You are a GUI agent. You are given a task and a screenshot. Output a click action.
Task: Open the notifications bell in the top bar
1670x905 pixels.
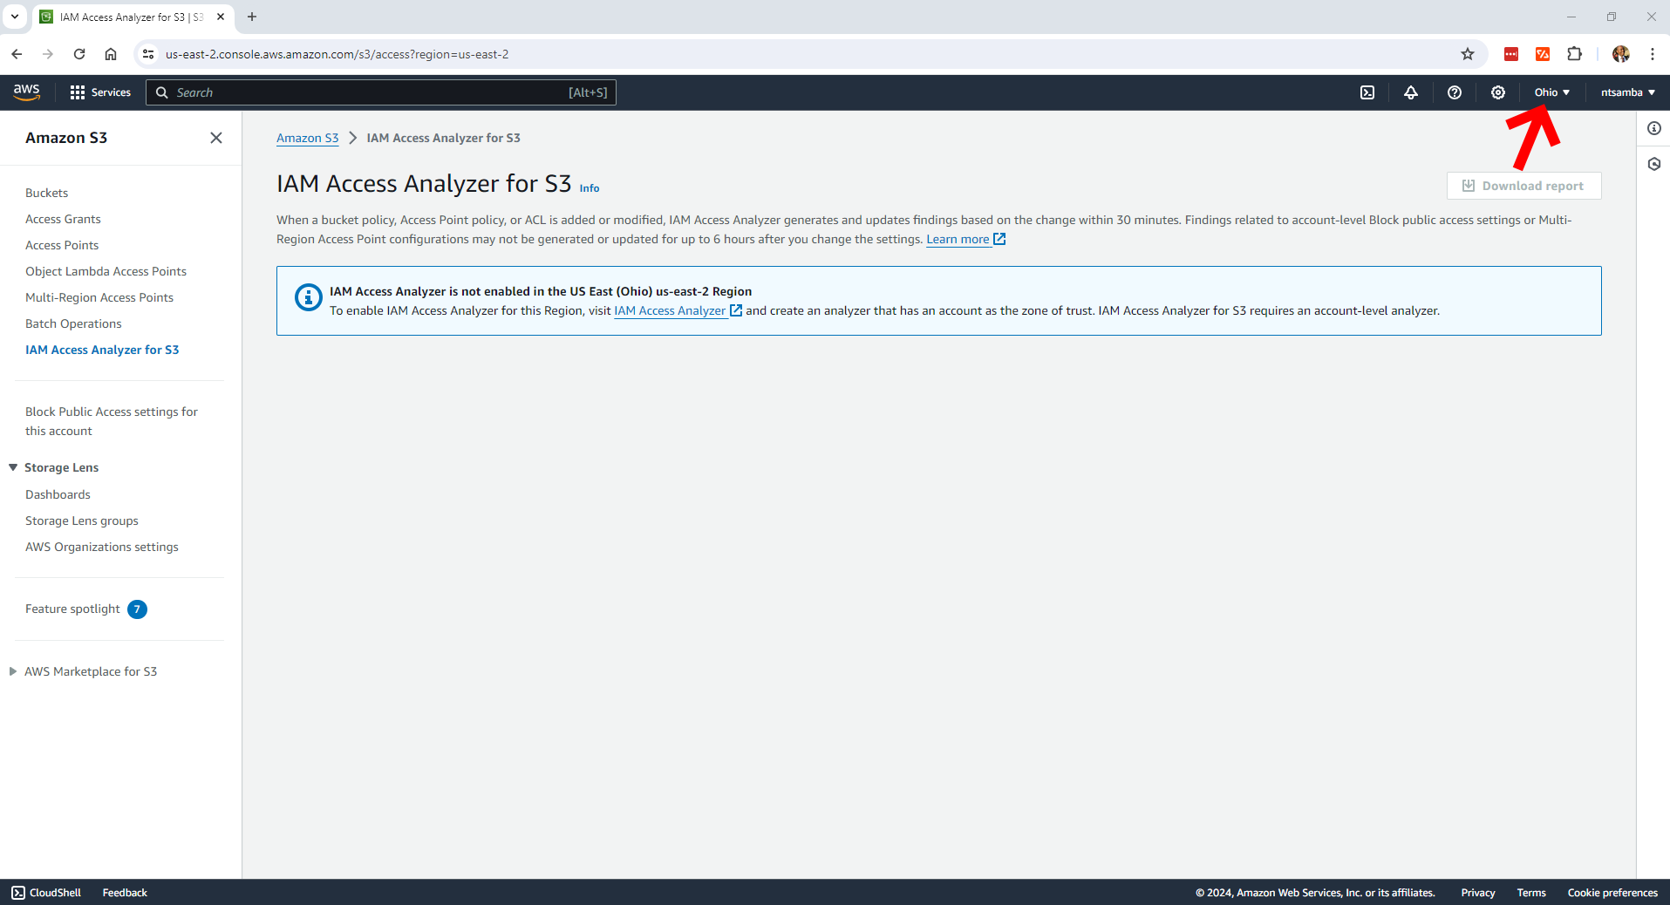pyautogui.click(x=1411, y=92)
